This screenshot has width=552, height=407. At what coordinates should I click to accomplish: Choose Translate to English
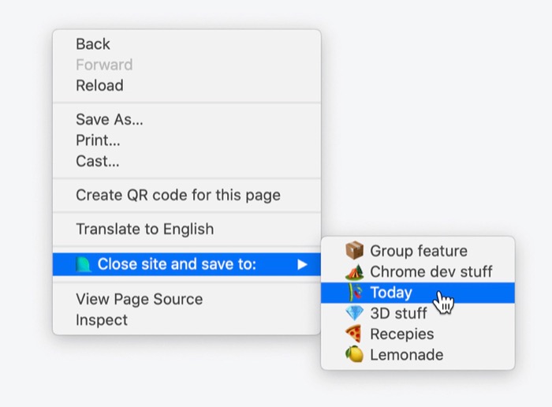[187, 229]
